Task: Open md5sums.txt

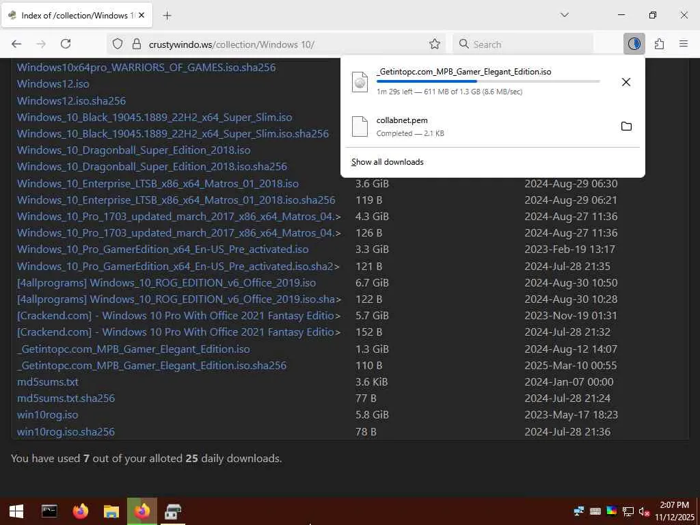Action: coord(48,382)
